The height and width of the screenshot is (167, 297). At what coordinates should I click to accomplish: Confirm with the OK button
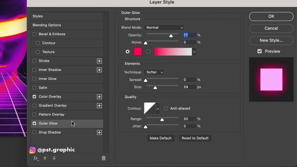click(271, 17)
